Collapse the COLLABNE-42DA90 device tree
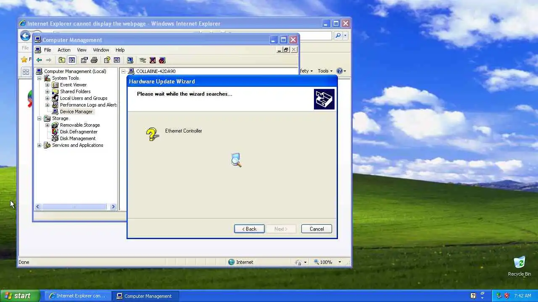The width and height of the screenshot is (538, 302). pos(124,71)
